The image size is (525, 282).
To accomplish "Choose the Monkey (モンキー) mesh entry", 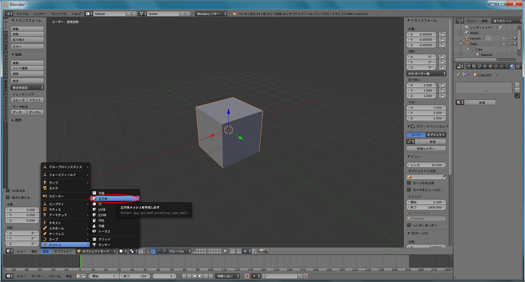I will (104, 244).
